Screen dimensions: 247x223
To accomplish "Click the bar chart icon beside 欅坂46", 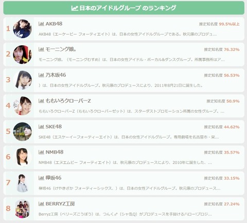I will pos(41,178).
